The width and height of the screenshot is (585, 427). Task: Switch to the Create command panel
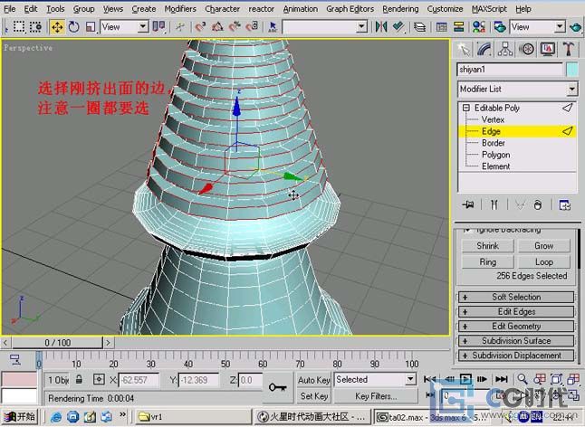[x=463, y=49]
